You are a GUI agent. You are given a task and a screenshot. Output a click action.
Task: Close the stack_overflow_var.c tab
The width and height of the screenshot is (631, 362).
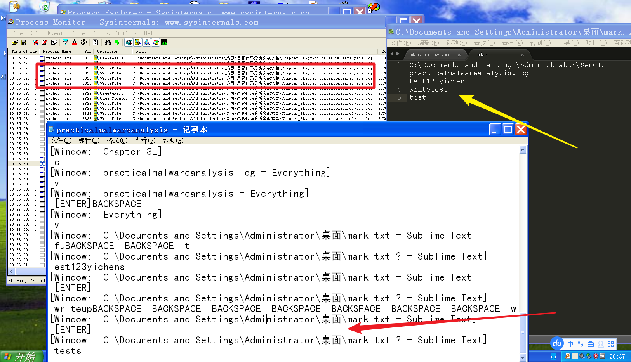[459, 55]
